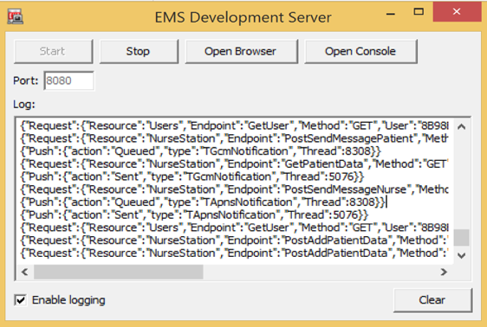Click the log scroll up arrow
The image size is (487, 327).
pyautogui.click(x=462, y=126)
